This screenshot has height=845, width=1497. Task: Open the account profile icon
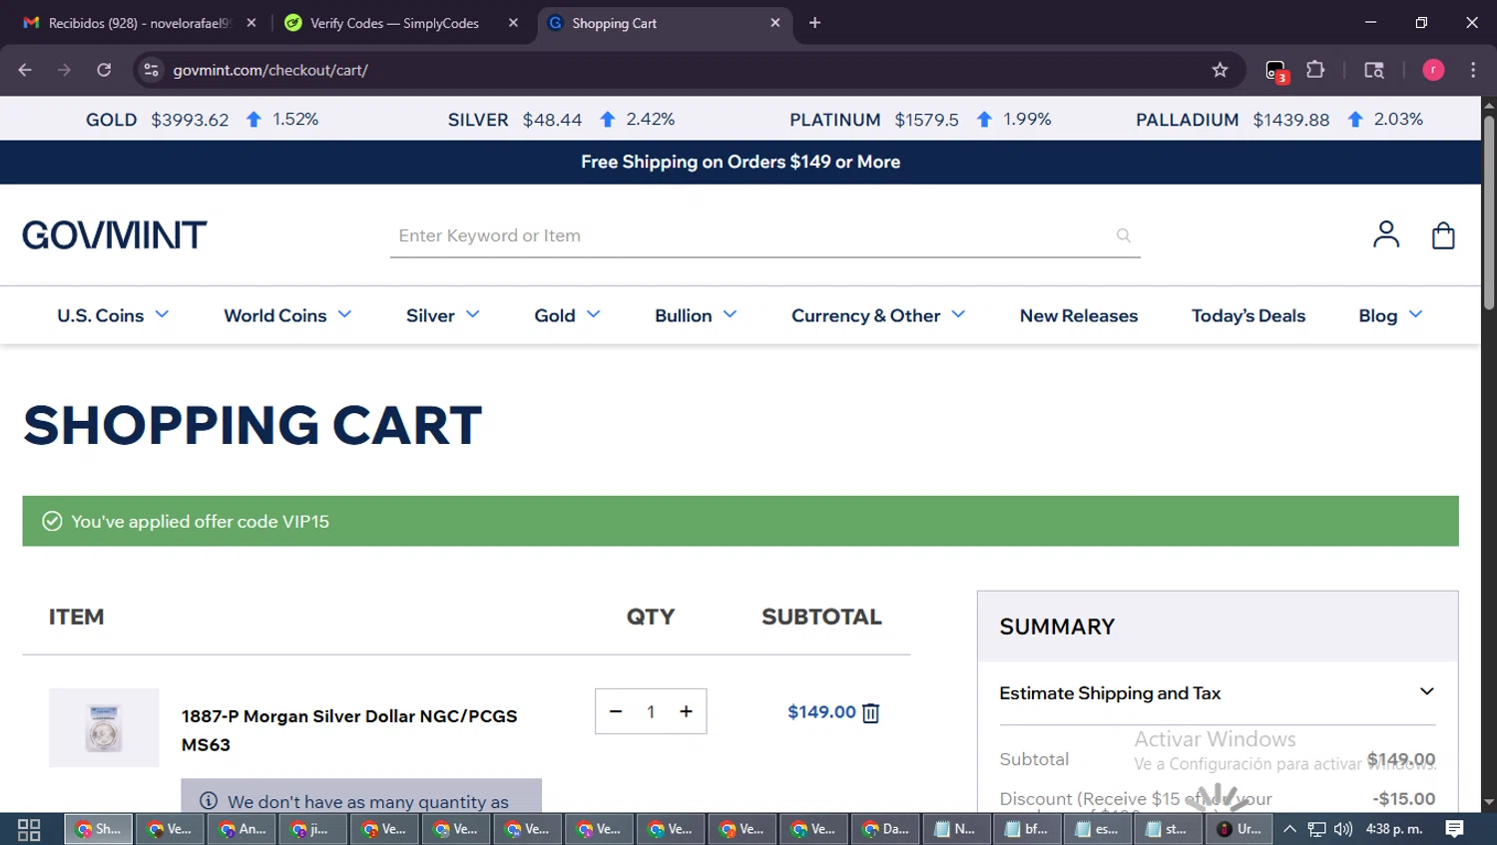pos(1386,234)
